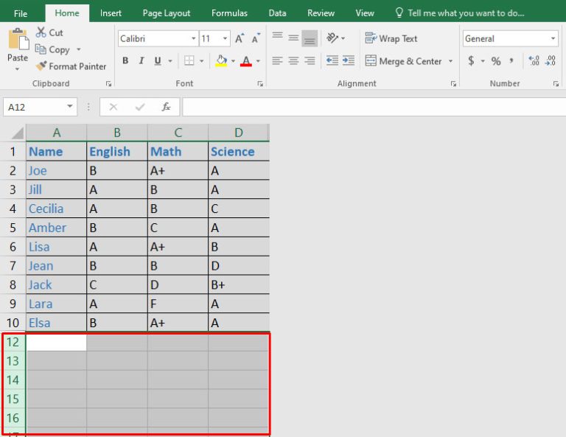Expand the Paste options arrow

coord(18,69)
